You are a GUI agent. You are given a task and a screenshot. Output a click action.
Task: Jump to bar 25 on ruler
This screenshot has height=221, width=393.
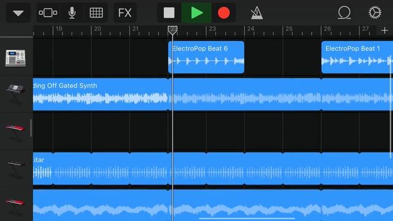[x=289, y=29]
